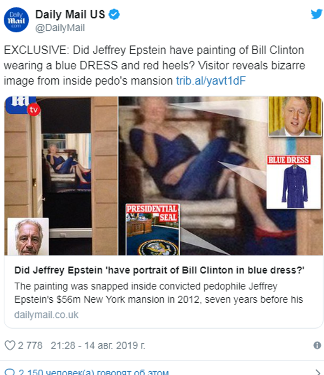Click the reply speech bubble icon
Screen dimensions: 324x375
[10, 372]
